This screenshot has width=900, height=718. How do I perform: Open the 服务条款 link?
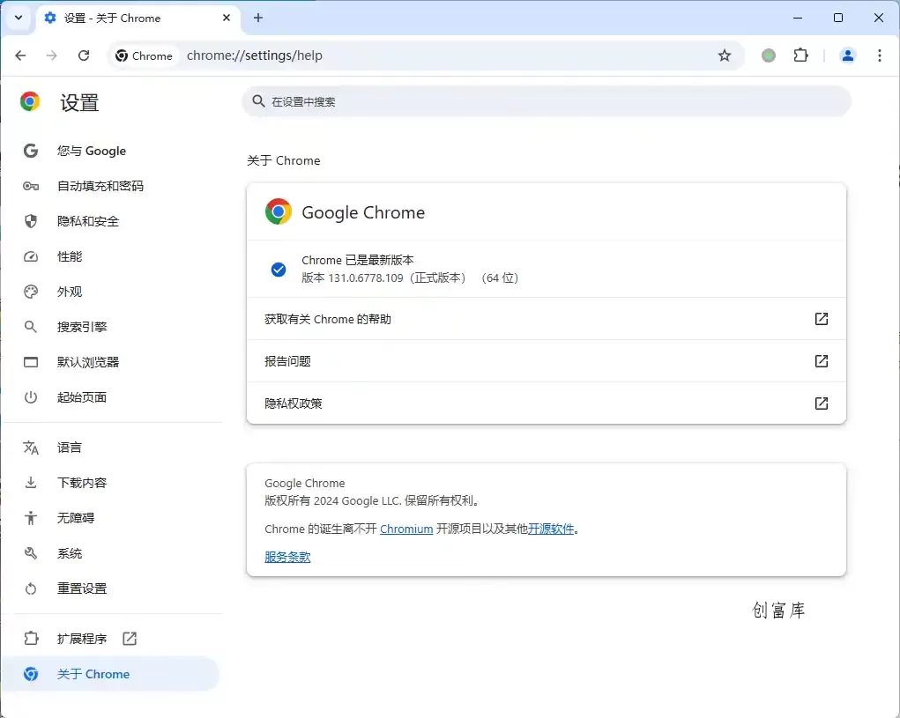[x=287, y=557]
